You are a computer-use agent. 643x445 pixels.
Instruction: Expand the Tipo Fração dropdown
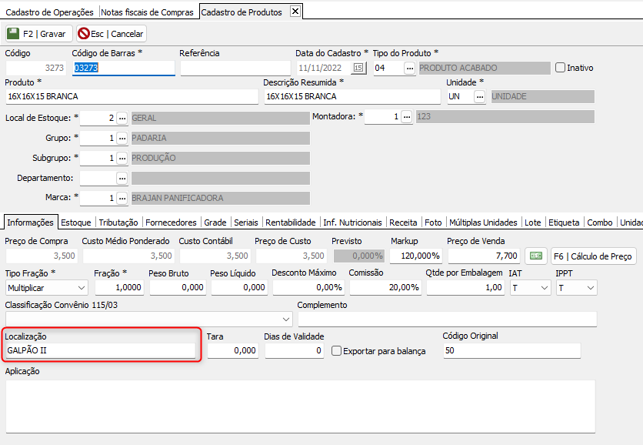tap(81, 287)
